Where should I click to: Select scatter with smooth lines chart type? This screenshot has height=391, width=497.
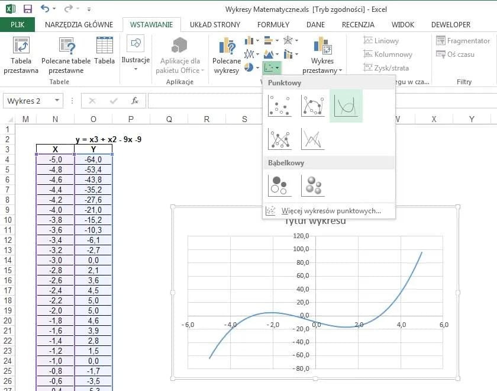(x=346, y=106)
